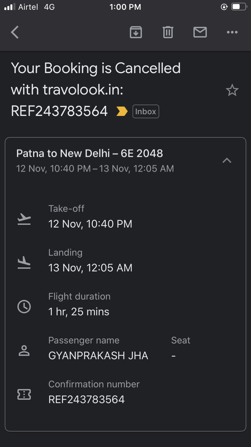
Task: Toggle the yellow importance marker
Action: 122,111
